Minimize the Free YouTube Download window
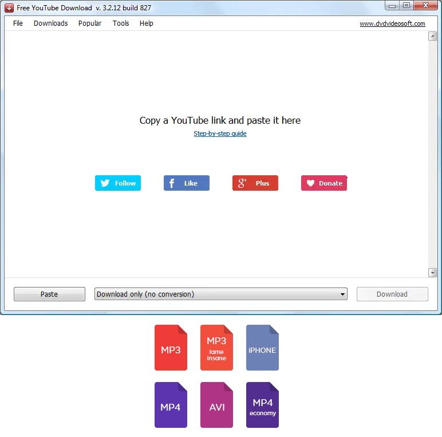The width and height of the screenshot is (442, 437). [x=392, y=6]
